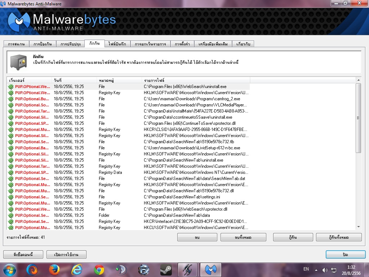Open the การปรับปรุง (Update) tab
The width and height of the screenshot is (369, 277).
(x=71, y=44)
